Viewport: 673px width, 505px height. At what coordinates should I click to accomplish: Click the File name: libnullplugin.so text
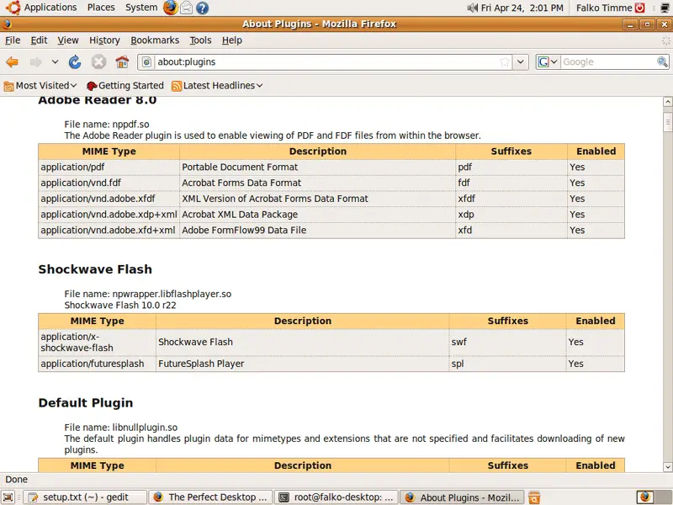(121, 428)
